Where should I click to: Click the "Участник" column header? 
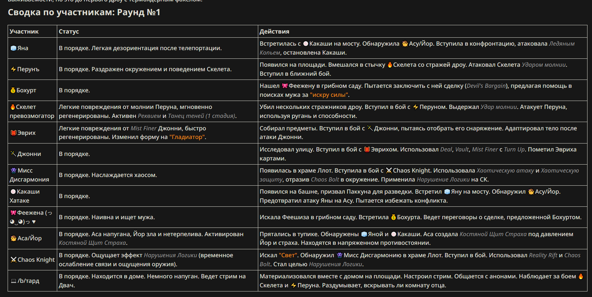pos(24,31)
